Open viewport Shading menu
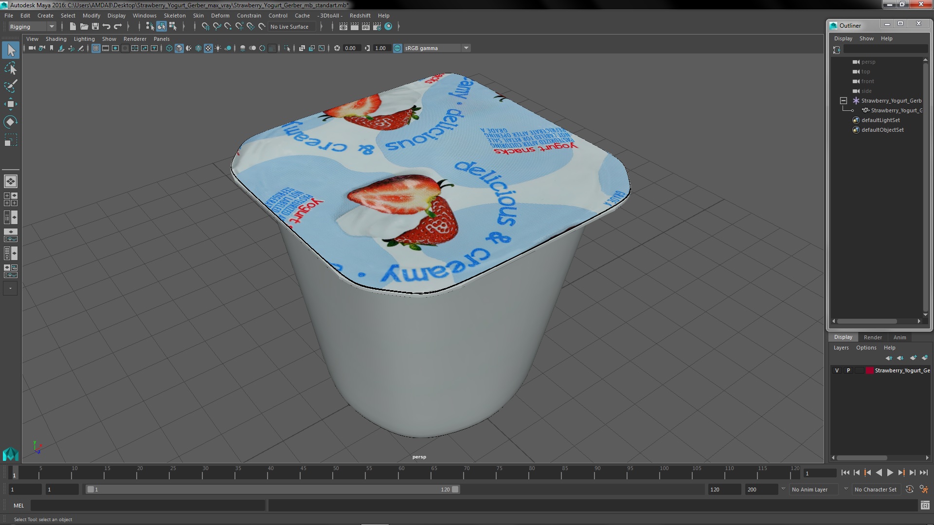 pos(56,39)
